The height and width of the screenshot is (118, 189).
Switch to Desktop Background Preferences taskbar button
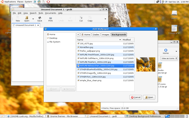(x=145, y=116)
